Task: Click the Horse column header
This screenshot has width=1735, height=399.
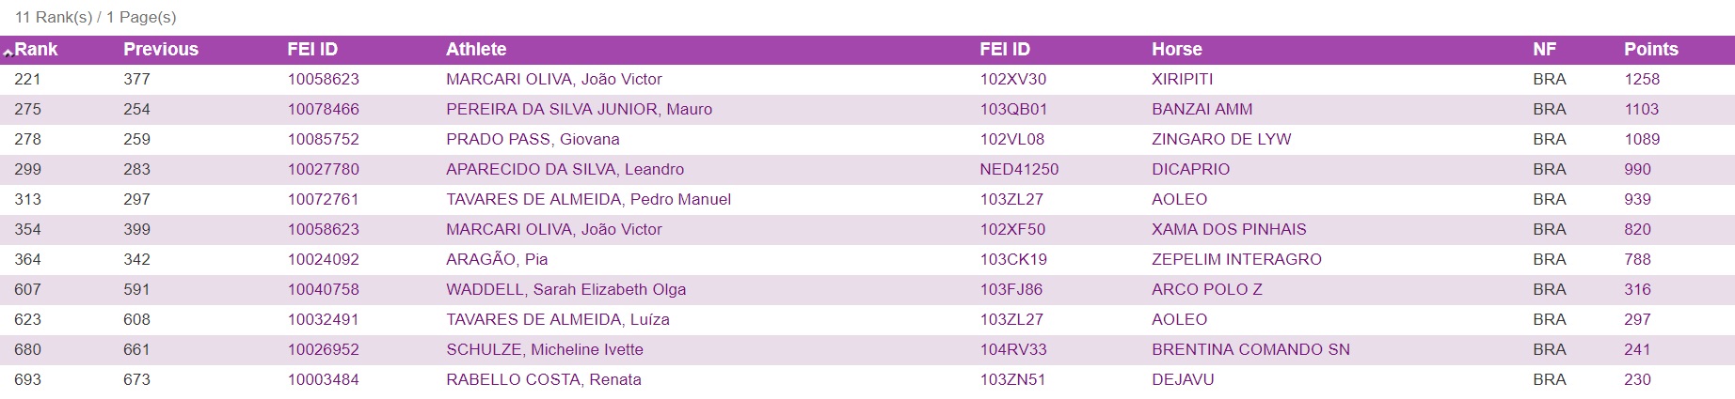Action: pos(1176,50)
